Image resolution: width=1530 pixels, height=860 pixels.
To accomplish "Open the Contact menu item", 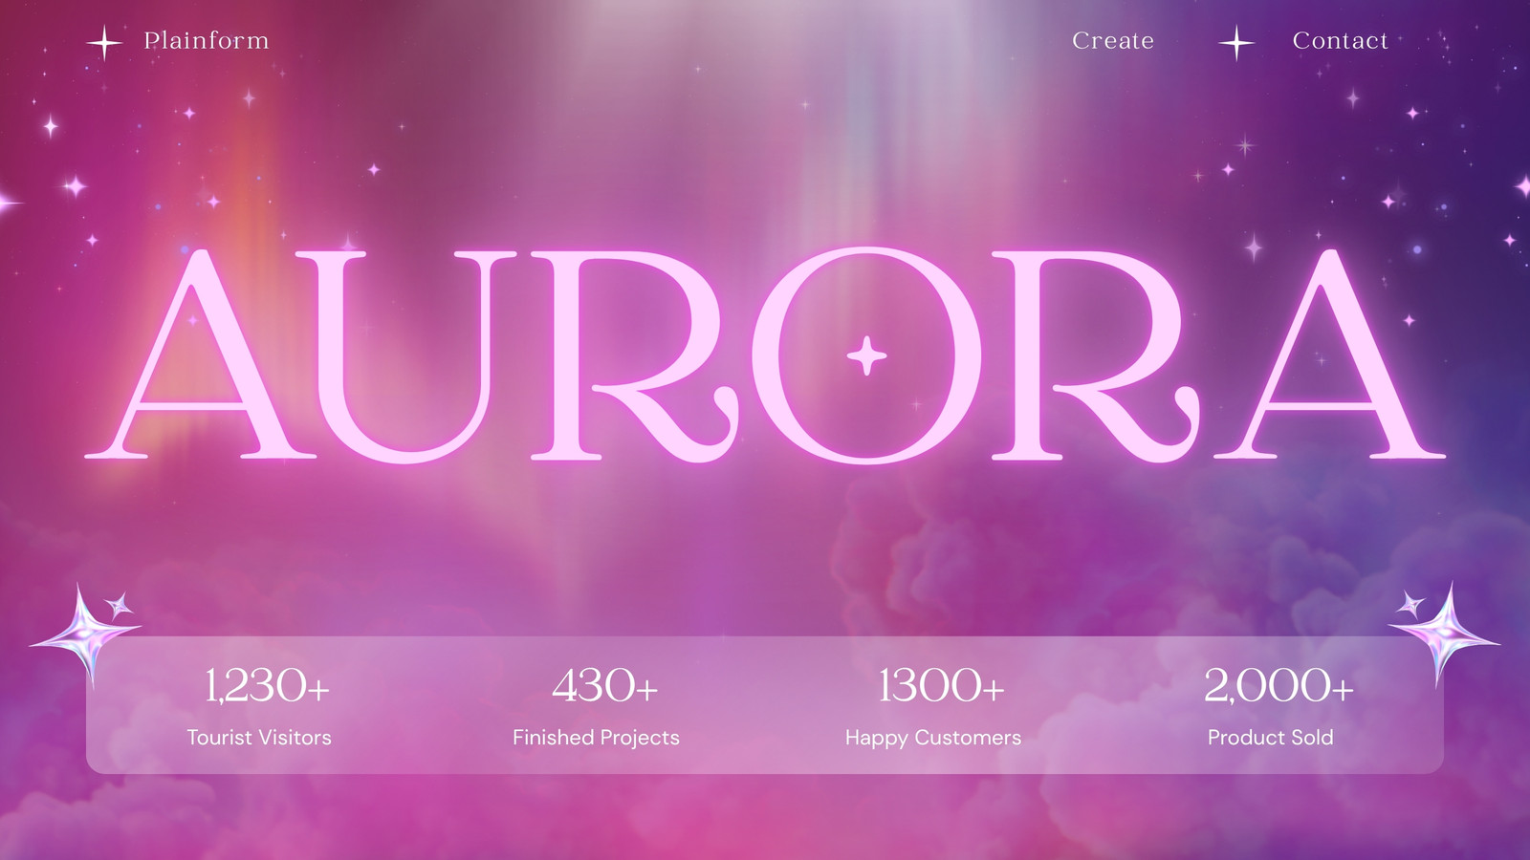I will [x=1340, y=40].
